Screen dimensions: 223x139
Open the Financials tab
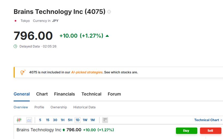[x=64, y=94]
